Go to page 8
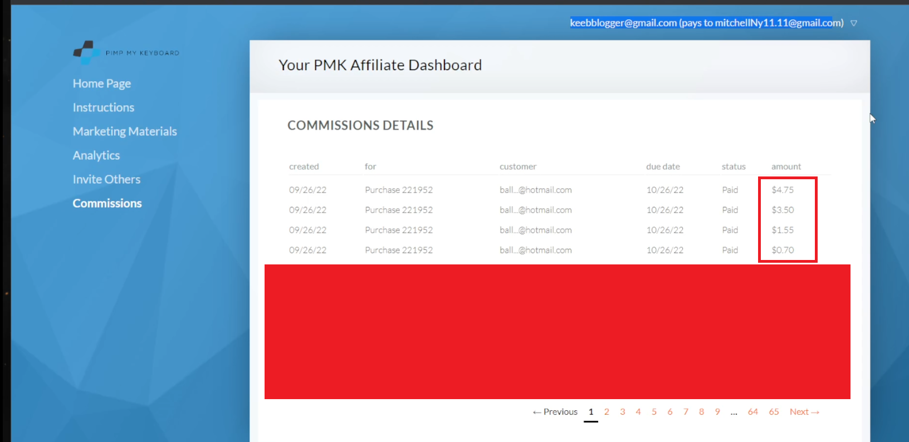 click(x=701, y=412)
